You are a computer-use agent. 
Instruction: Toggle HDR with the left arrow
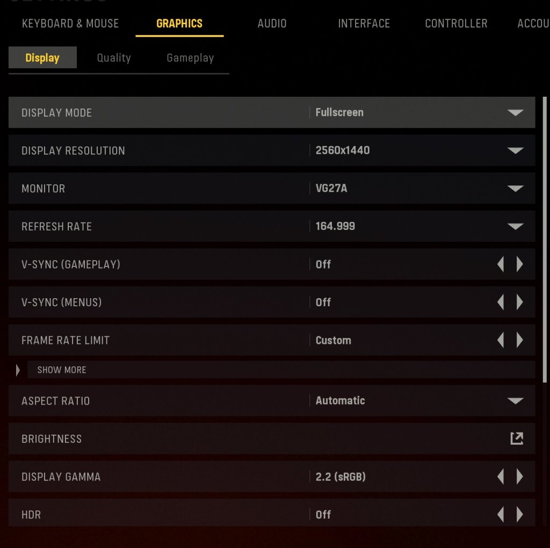coord(501,515)
